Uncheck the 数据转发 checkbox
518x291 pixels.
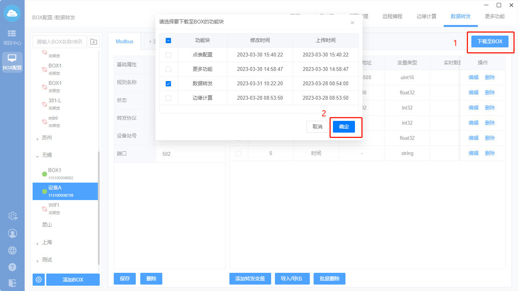click(168, 84)
